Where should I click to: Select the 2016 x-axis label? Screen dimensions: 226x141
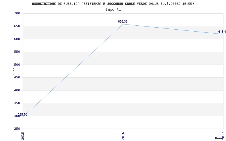(x=123, y=136)
